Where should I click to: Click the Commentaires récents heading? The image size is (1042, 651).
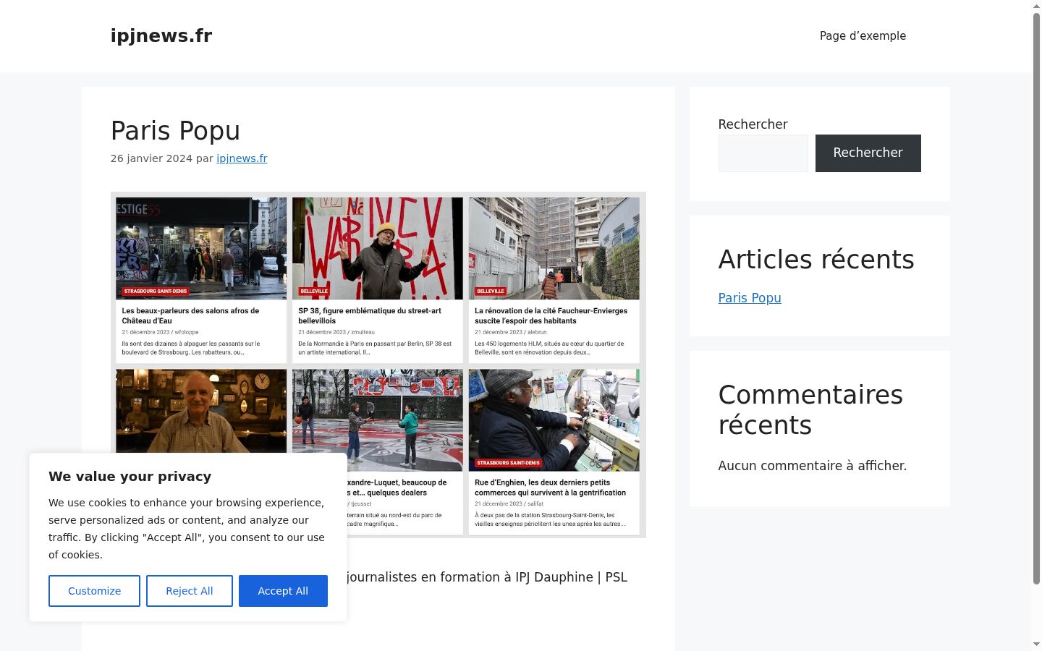tap(810, 410)
